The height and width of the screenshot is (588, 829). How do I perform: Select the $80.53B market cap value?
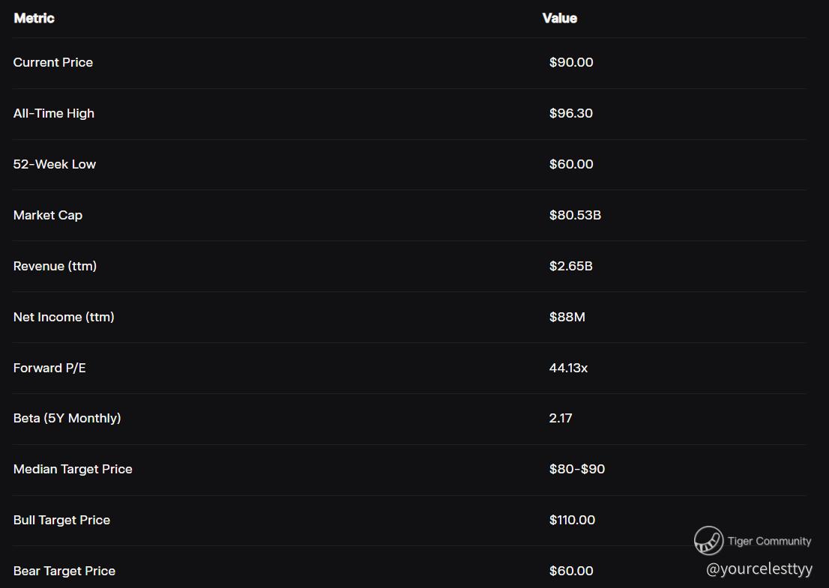coord(575,215)
